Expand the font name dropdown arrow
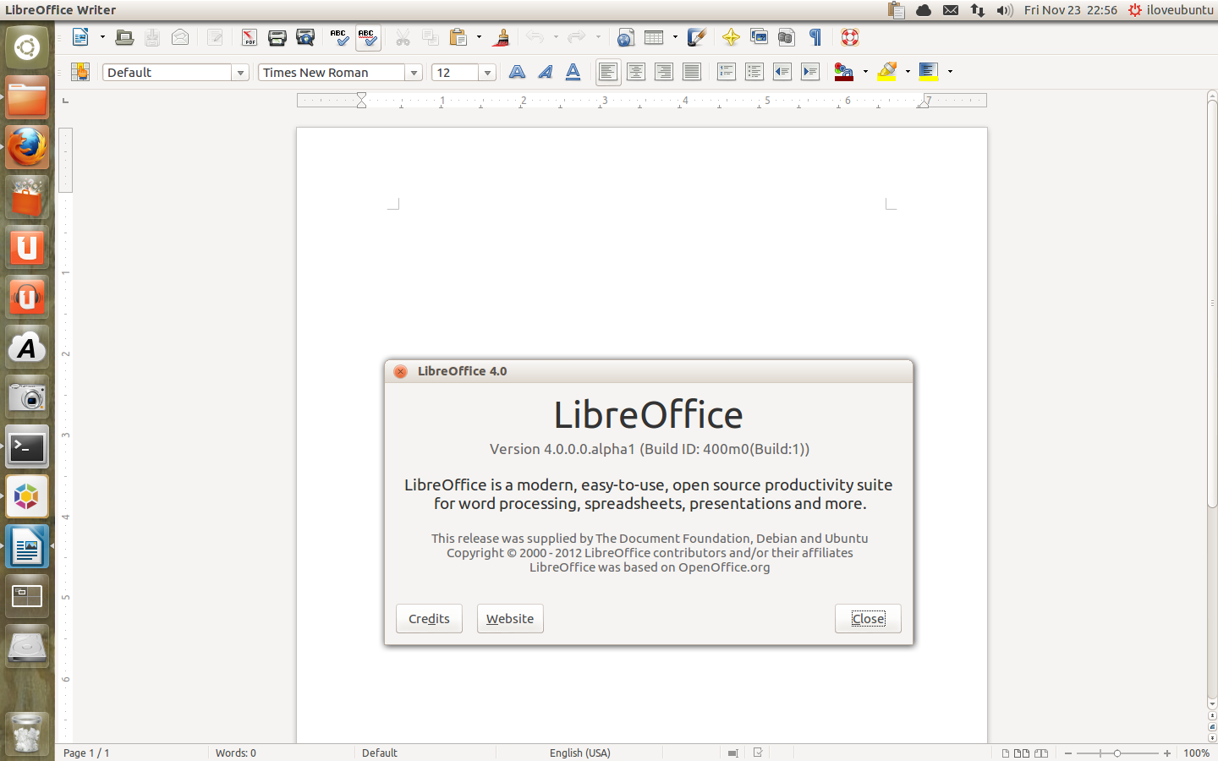 click(x=414, y=73)
